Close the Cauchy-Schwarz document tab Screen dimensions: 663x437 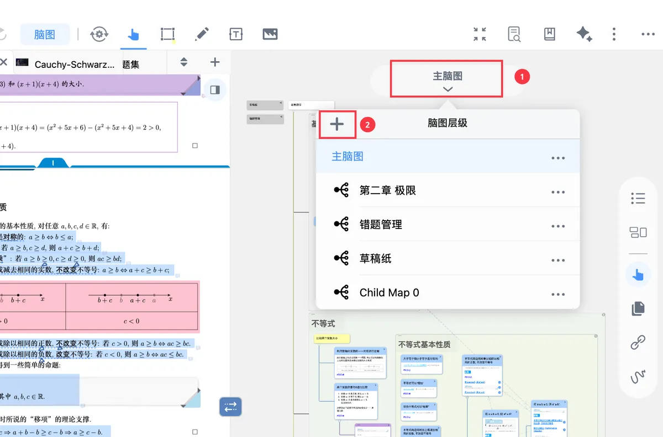pyautogui.click(x=4, y=62)
